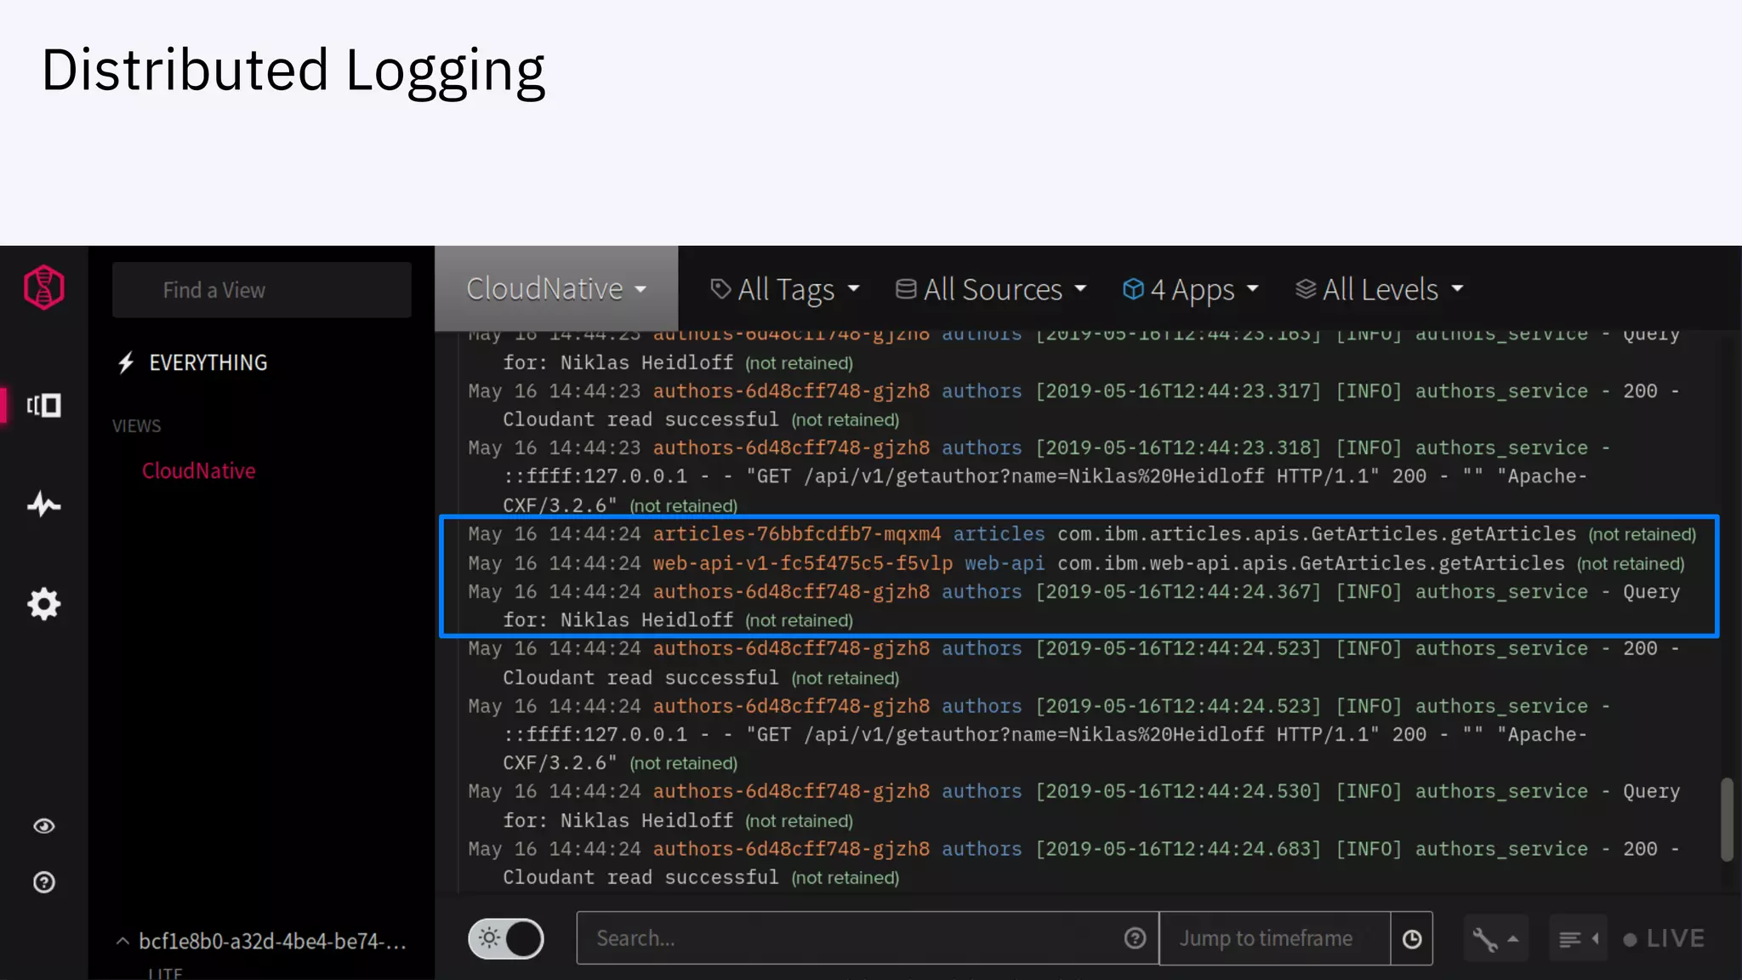Viewport: 1742px width, 980px height.
Task: Click the web-api-v1-fc5f475c5-f5vlp source name
Action: point(802,563)
